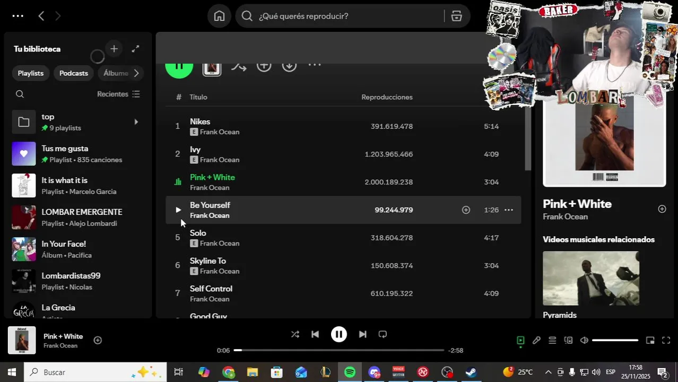This screenshot has height=382, width=678.
Task: Skip to the previous track
Action: [x=315, y=334]
